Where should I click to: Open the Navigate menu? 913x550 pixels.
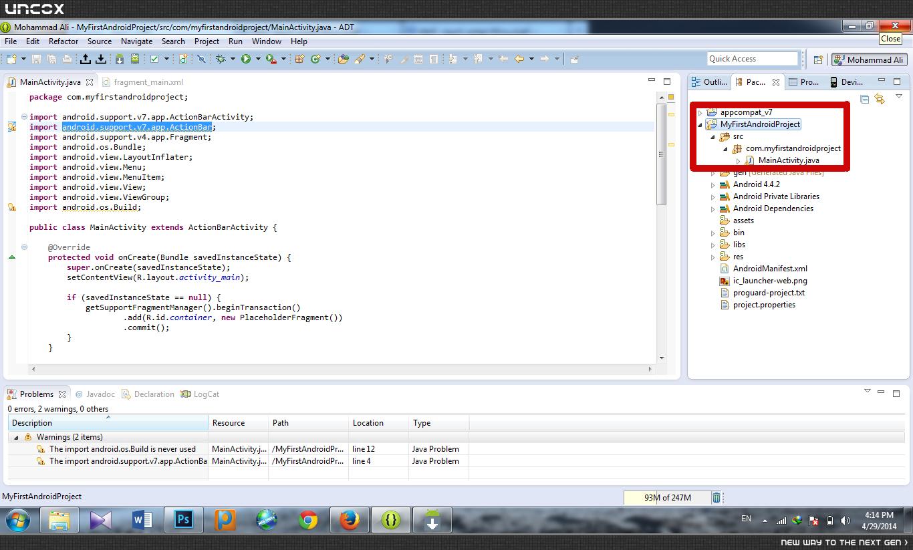[x=136, y=41]
